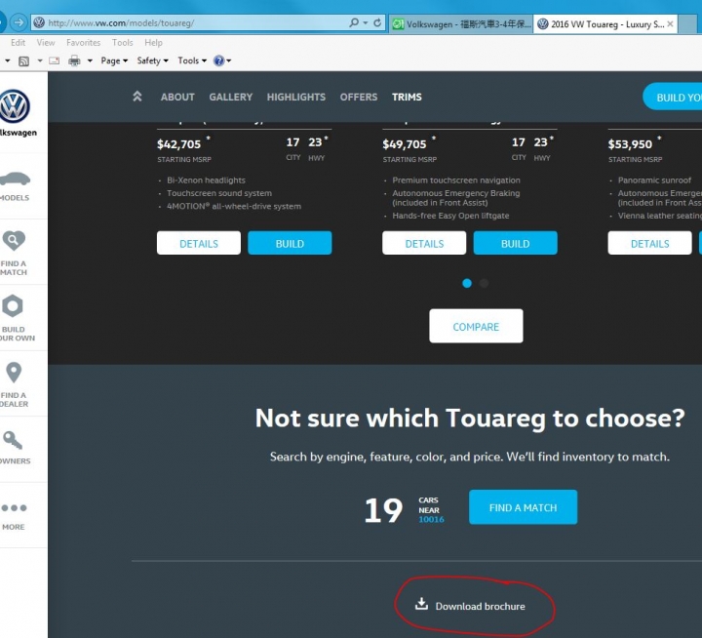Viewport: 702px width, 638px height.
Task: Click the 10016 zip code link
Action: [431, 519]
